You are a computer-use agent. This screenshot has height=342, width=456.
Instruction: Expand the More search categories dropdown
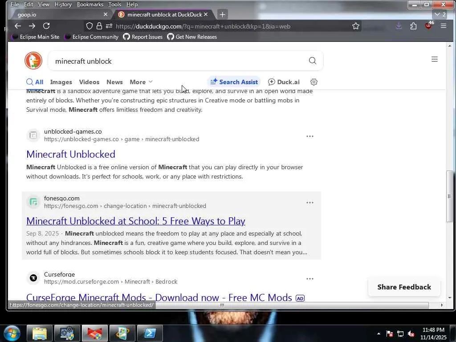[141, 82]
